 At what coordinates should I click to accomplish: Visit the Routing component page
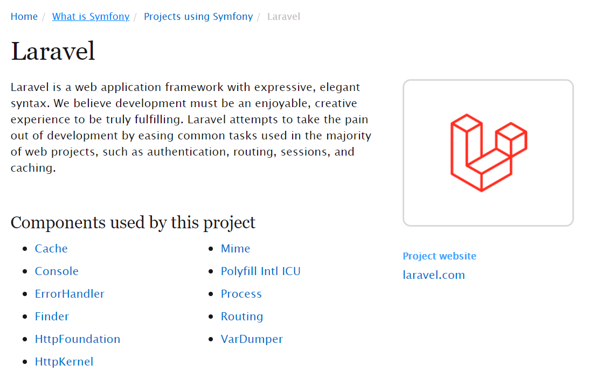point(241,317)
